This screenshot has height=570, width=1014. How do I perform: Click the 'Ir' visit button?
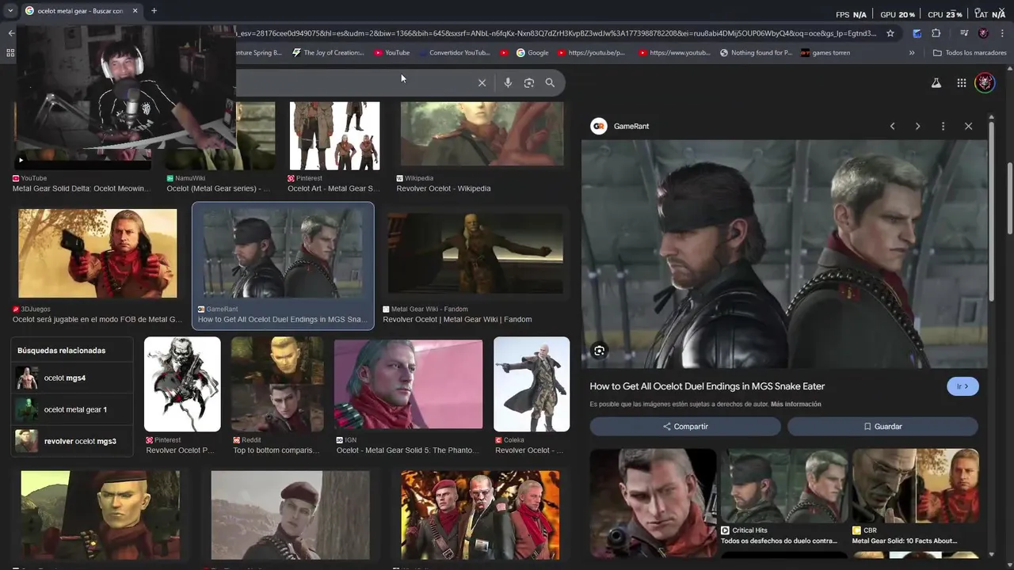(963, 386)
